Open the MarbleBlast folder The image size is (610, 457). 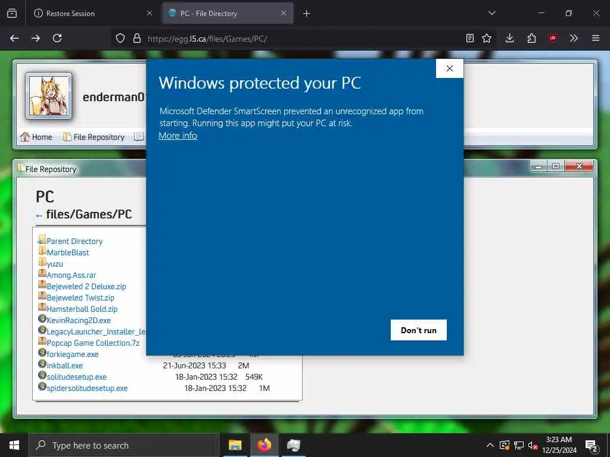(68, 252)
